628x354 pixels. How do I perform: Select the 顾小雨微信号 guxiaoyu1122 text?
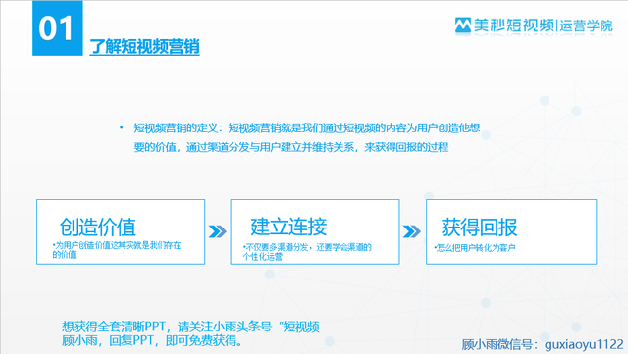(x=543, y=344)
